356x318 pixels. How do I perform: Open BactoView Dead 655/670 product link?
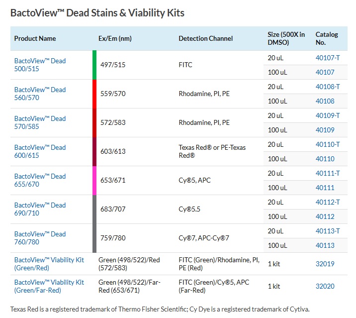[x=40, y=180]
